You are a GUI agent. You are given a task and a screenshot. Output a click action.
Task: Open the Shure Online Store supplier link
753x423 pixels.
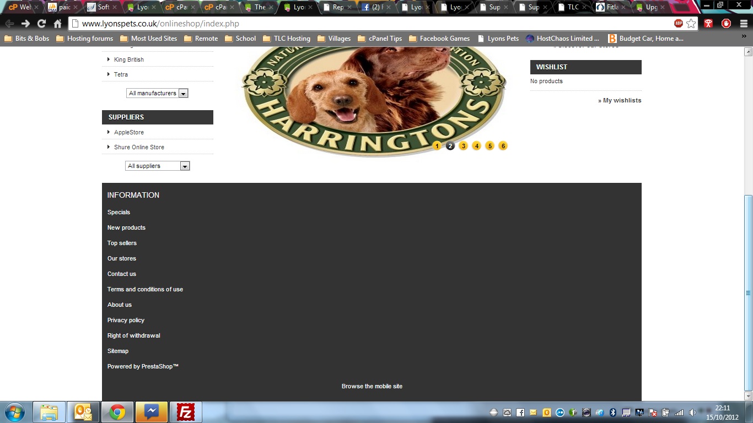(139, 147)
